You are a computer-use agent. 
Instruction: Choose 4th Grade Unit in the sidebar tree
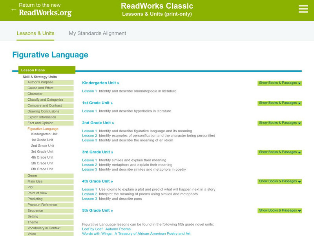42,157
